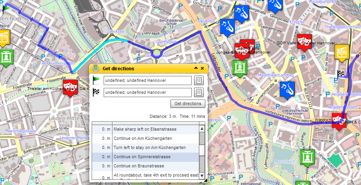Select the Continue on Spinnereistrasse step
Screen dimensions: 361x185
[x=145, y=157]
